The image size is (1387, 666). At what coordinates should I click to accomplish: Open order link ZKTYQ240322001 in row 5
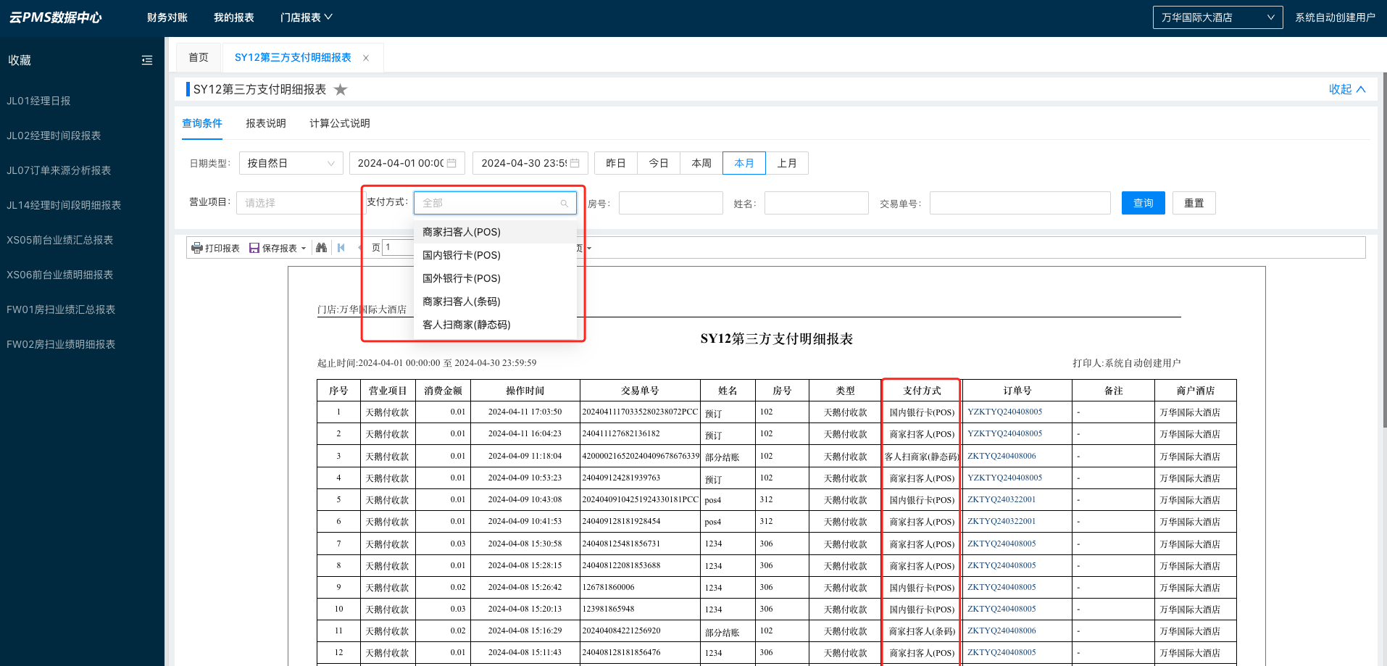click(1001, 499)
